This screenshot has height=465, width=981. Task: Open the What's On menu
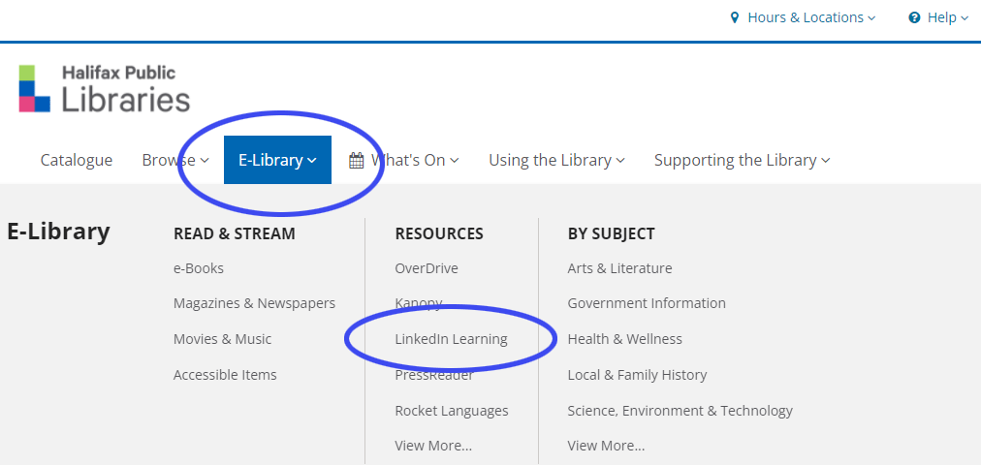tap(414, 160)
